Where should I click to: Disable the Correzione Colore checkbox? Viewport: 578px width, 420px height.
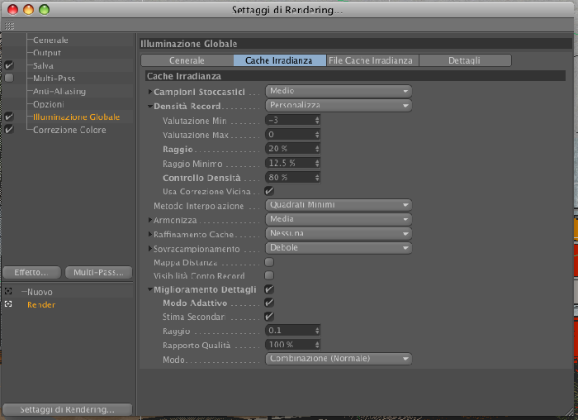(9, 130)
